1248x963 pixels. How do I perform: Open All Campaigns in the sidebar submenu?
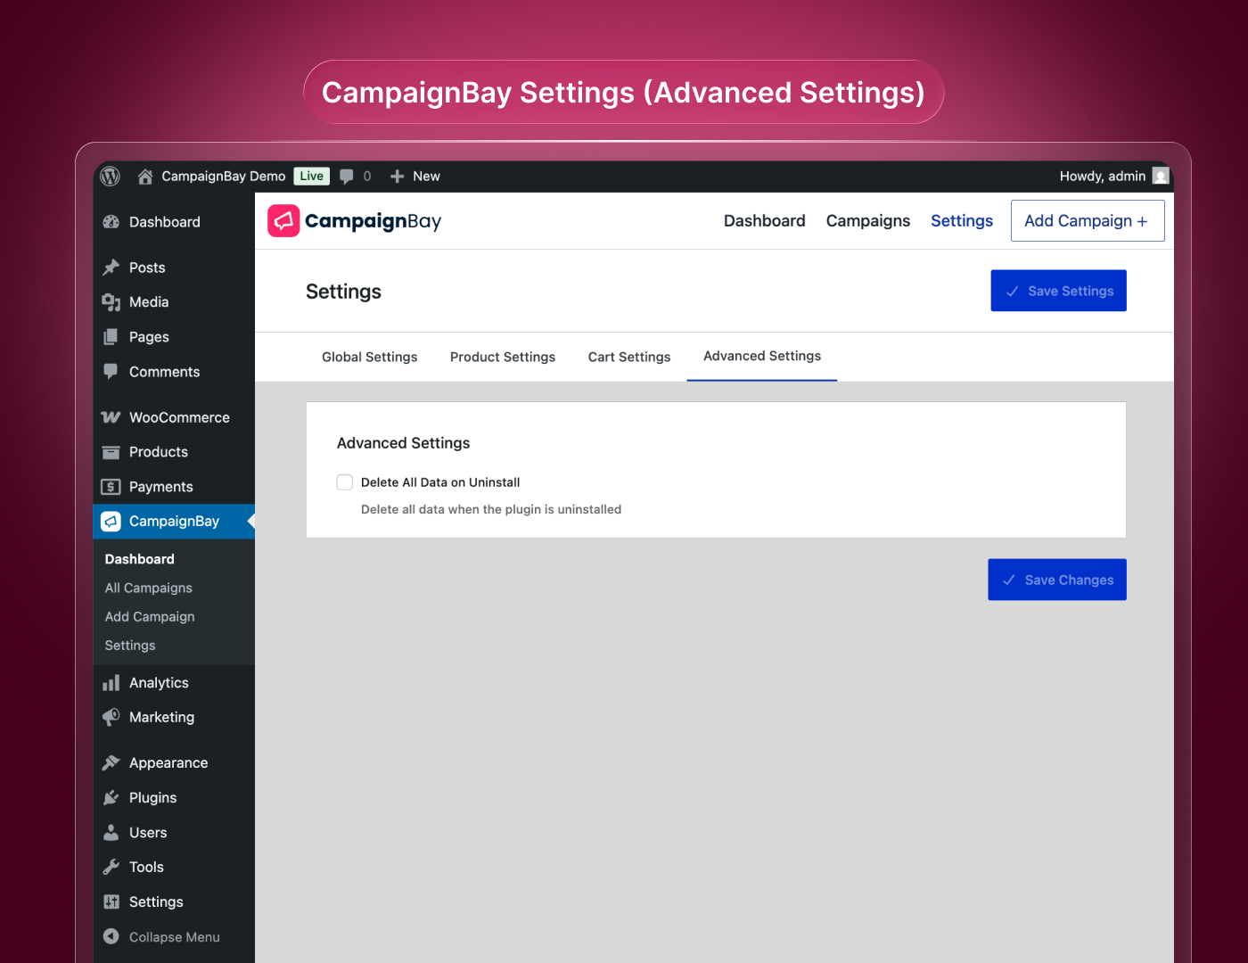click(x=149, y=588)
